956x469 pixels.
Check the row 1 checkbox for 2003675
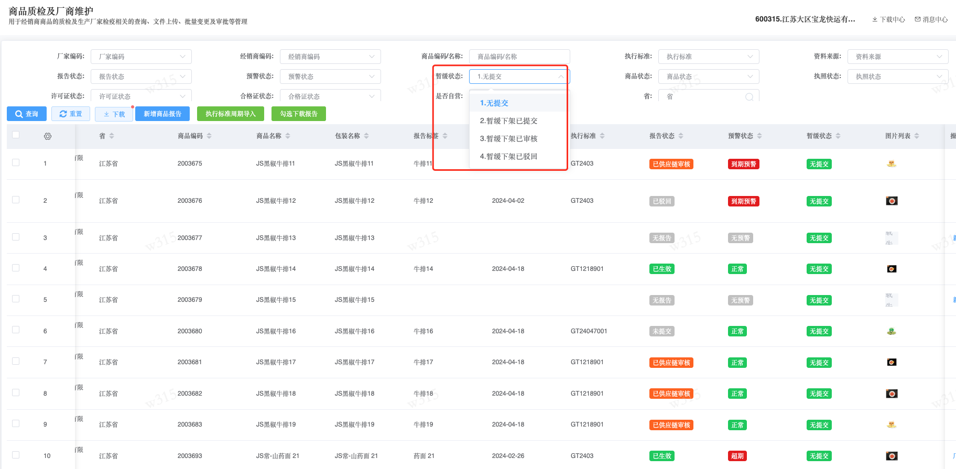[x=16, y=163]
